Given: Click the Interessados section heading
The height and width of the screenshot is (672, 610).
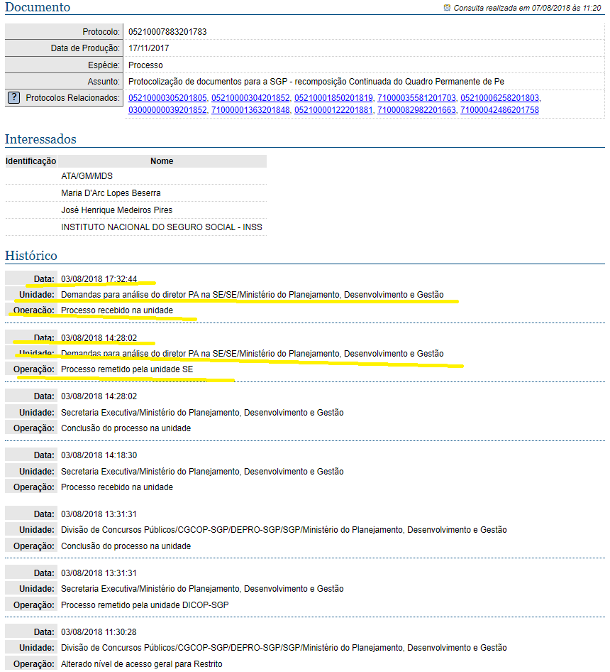Looking at the screenshot, I should click(40, 139).
